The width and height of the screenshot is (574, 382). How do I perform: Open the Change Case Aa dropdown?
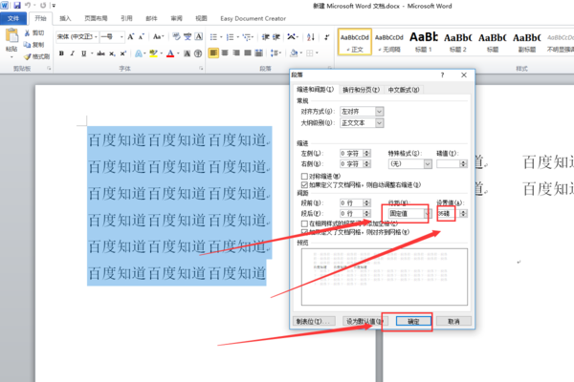pos(158,37)
